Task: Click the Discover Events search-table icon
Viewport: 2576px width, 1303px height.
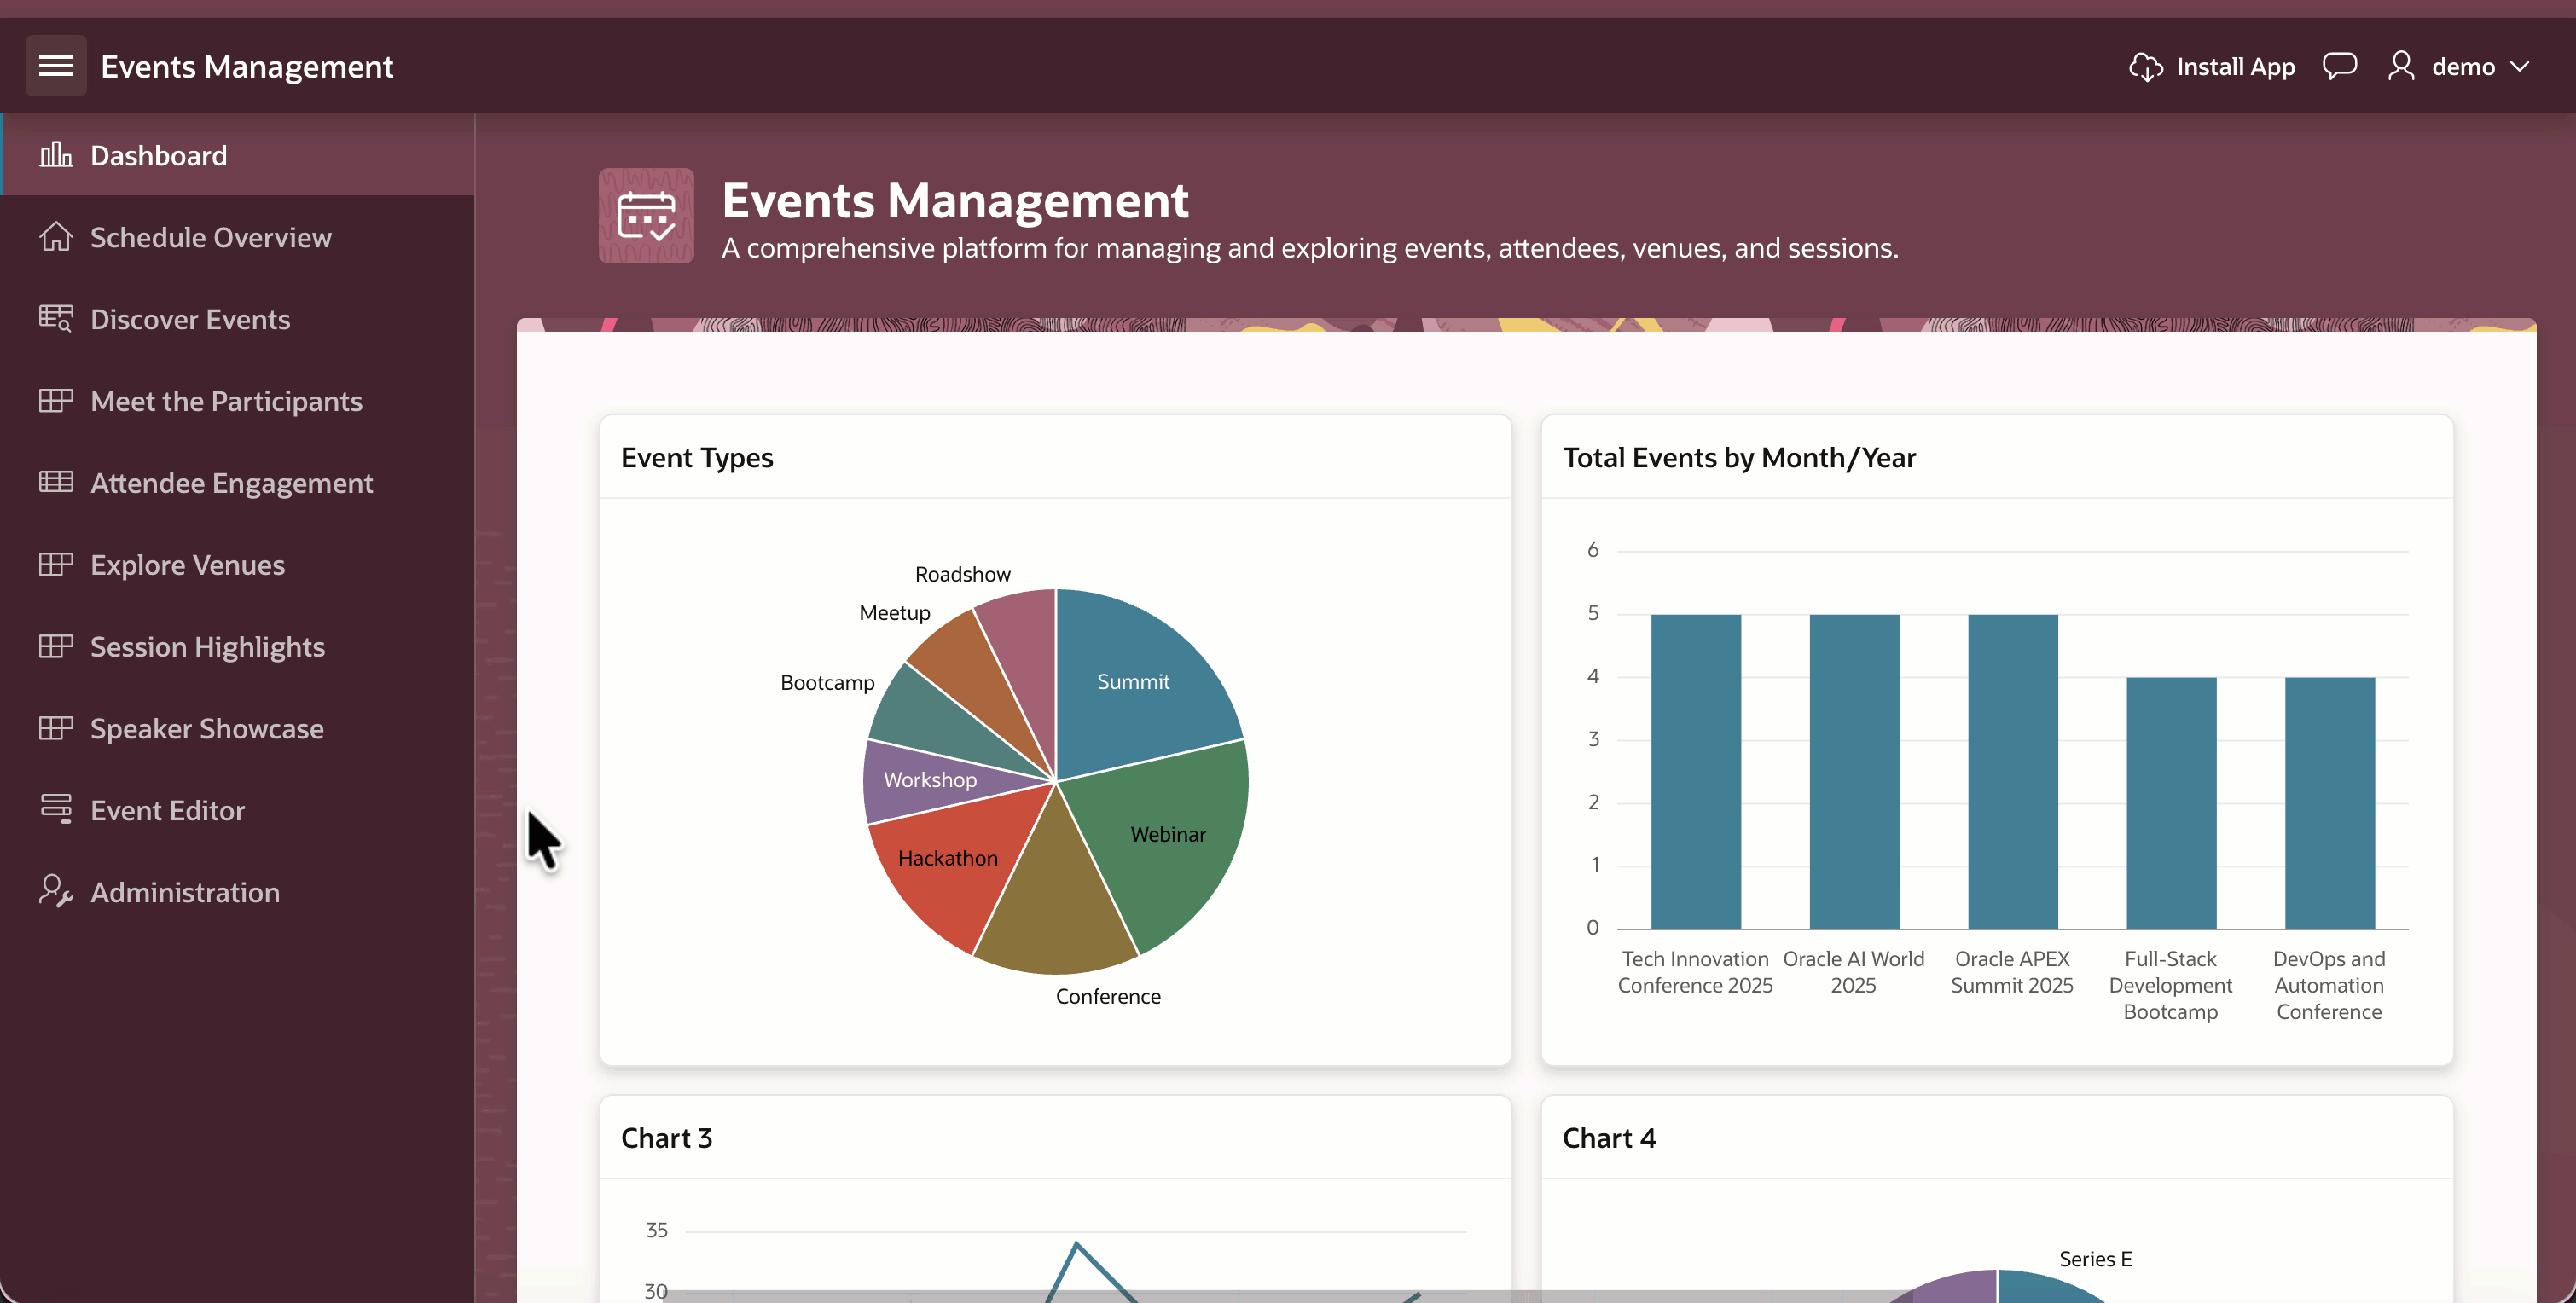Action: pos(56,319)
